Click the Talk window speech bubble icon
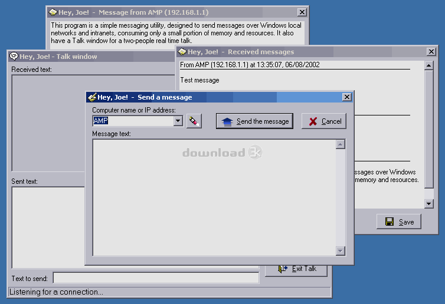 pos(14,56)
